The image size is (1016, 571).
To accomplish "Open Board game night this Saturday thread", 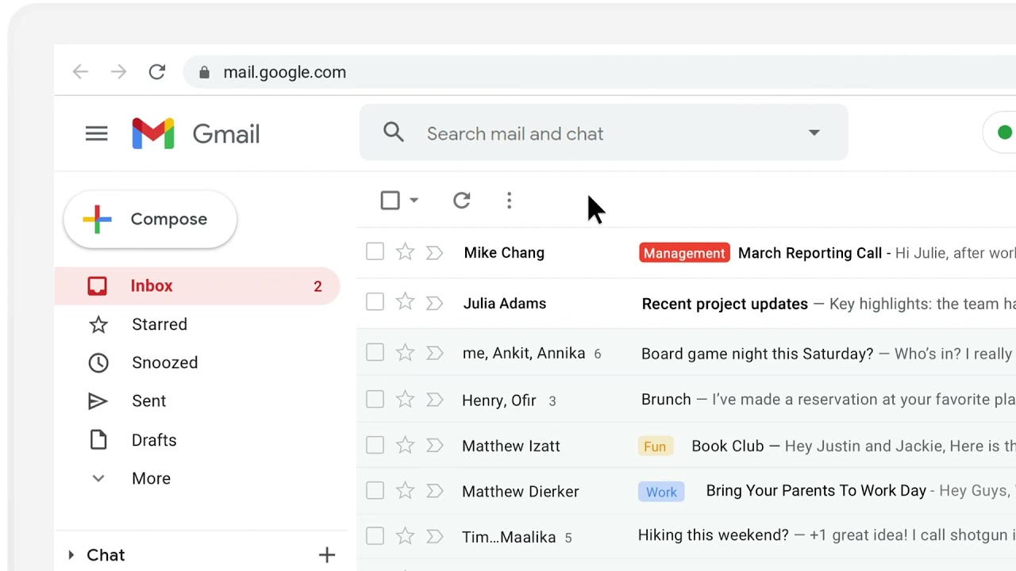I will [x=757, y=354].
